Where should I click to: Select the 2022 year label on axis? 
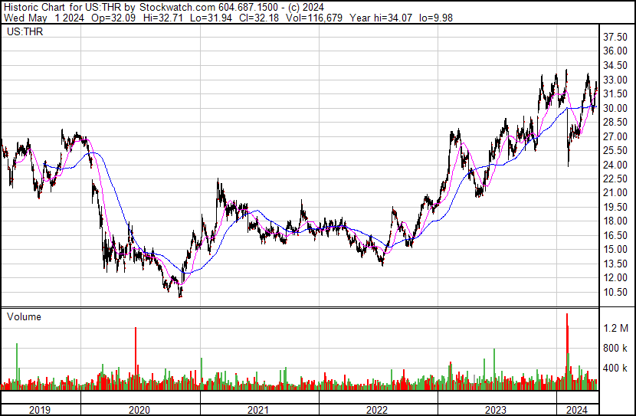pyautogui.click(x=377, y=410)
